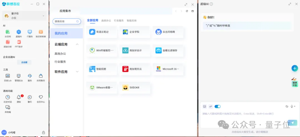This screenshot has height=137, width=300.
Task: Click the lock icon beside the username
Action: [x=43, y=133]
